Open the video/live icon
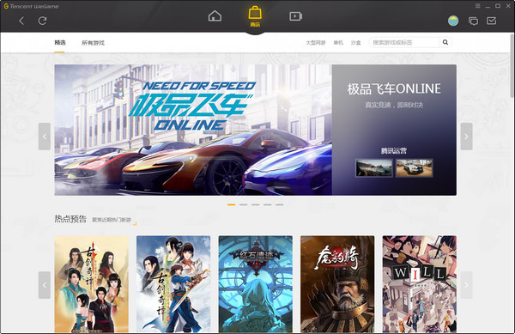 point(295,16)
